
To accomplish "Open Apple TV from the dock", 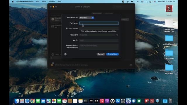I will coord(86,101).
